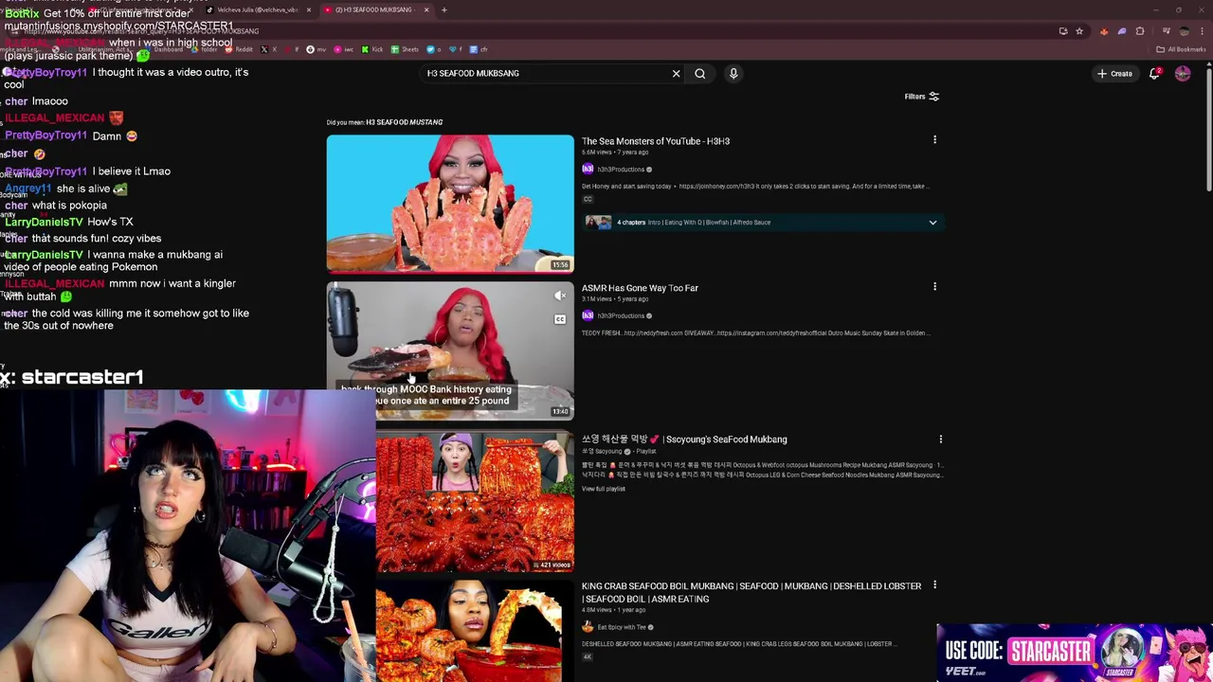This screenshot has width=1213, height=682.
Task: Click the Create button
Action: (x=1114, y=73)
